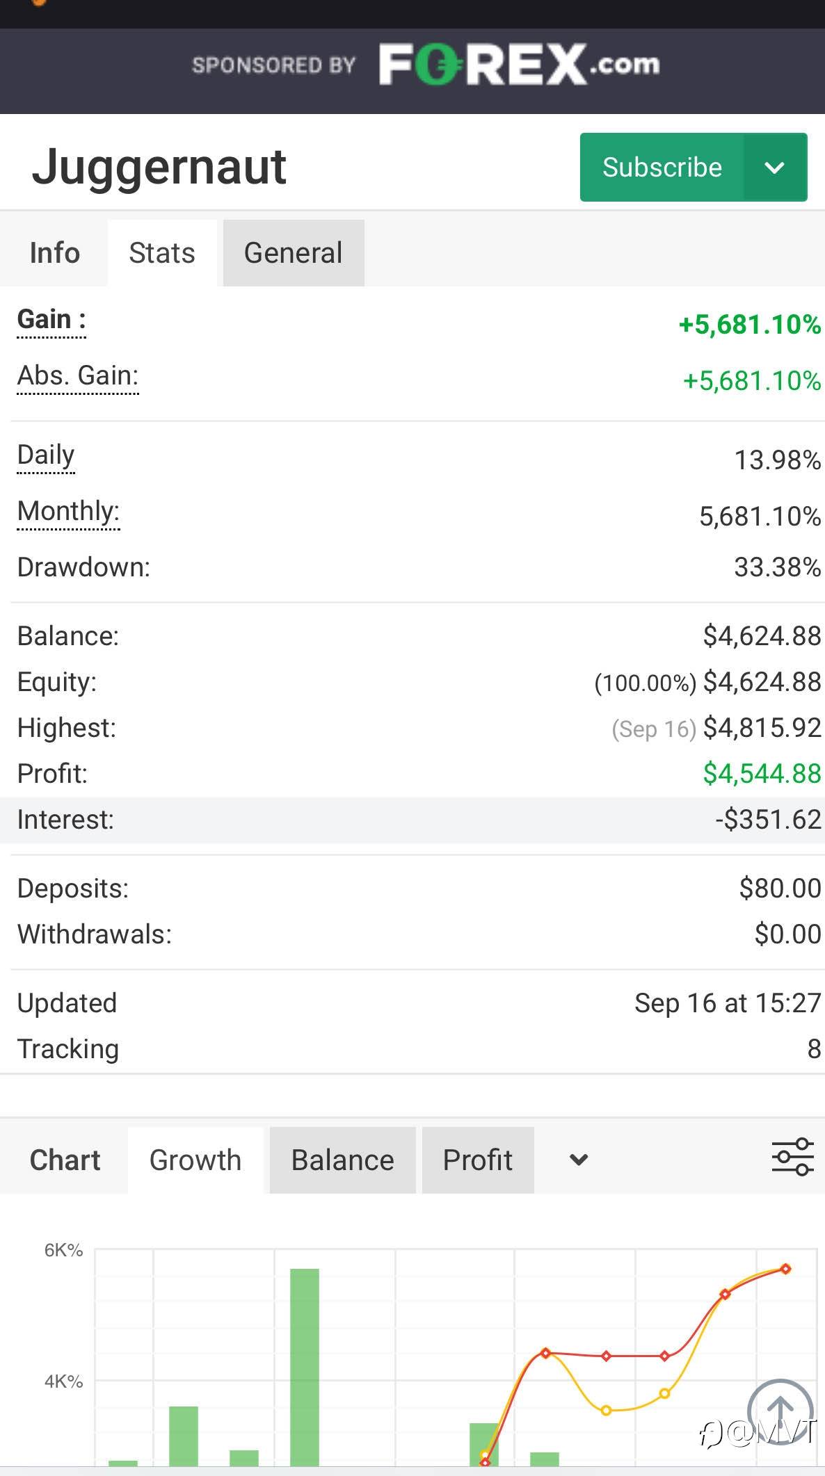825x1476 pixels.
Task: Click the Daily label link
Action: pos(46,455)
